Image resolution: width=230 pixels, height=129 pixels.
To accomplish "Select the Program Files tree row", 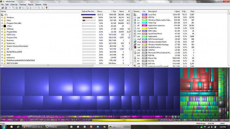I will (x=65, y=38).
